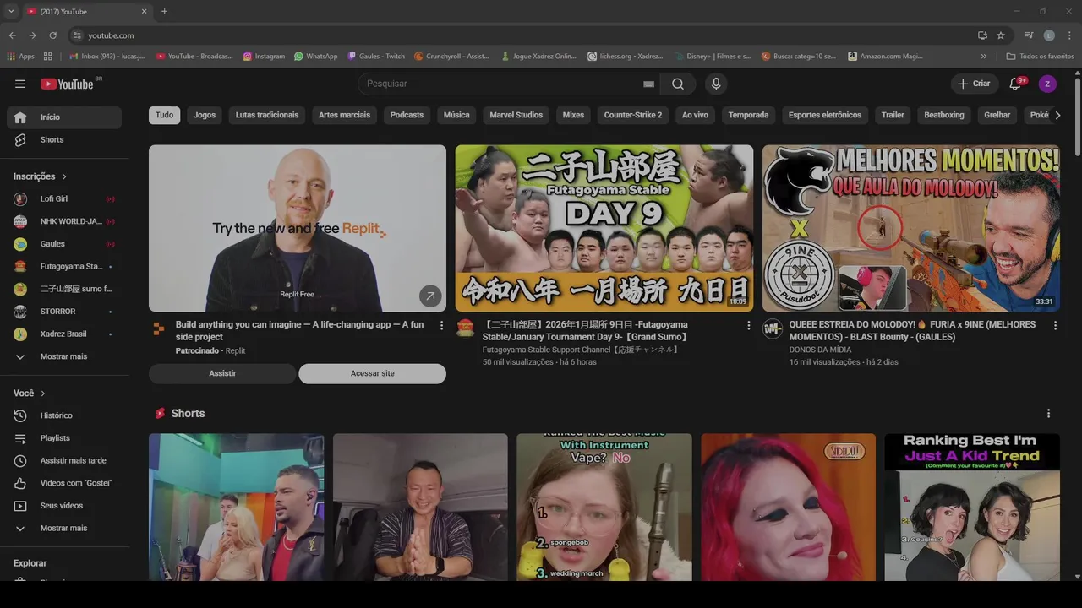Open DONOS DA MÍDIA channel link
Image resolution: width=1082 pixels, height=608 pixels.
[820, 350]
